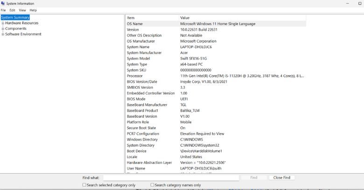Select the OS Name row
This screenshot has width=364, height=190.
(x=216, y=24)
